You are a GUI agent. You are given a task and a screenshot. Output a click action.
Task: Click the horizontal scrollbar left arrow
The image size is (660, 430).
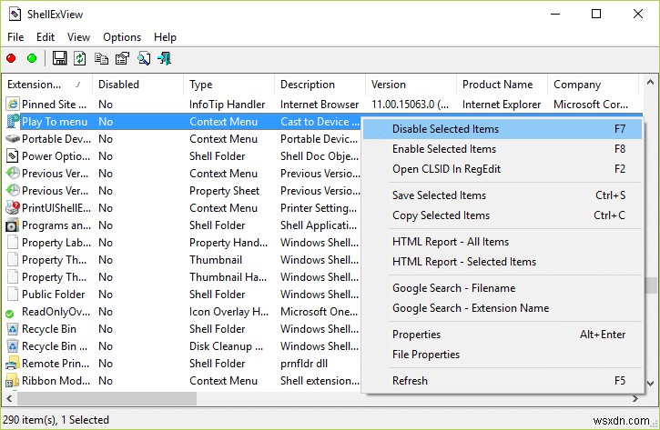(x=9, y=398)
